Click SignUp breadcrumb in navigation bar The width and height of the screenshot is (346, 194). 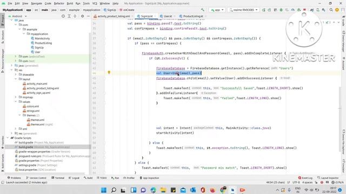110,10
